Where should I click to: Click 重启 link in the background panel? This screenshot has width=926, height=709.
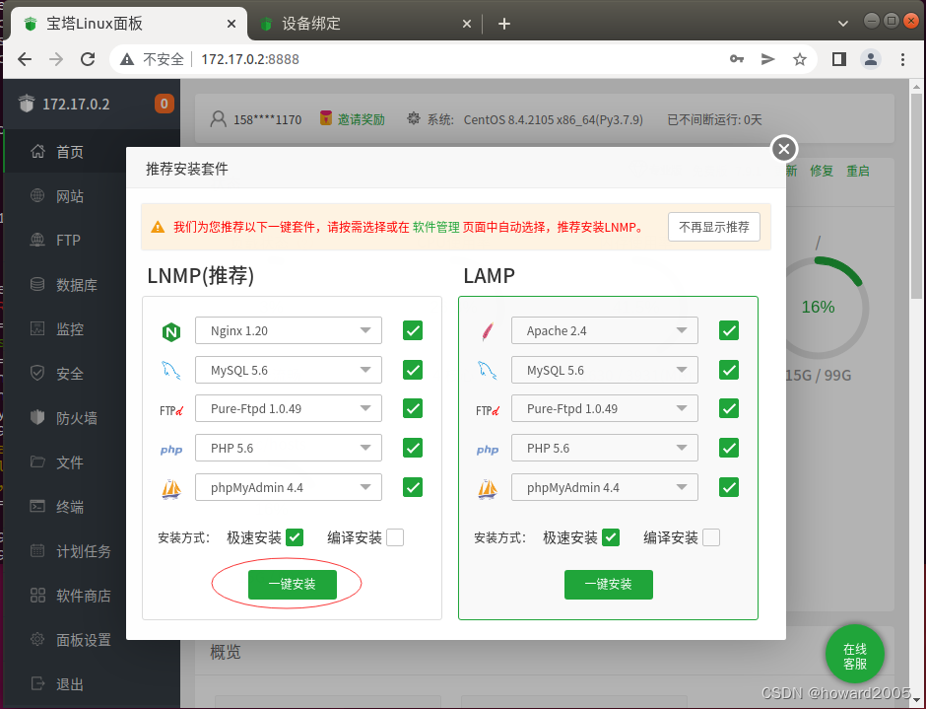857,171
